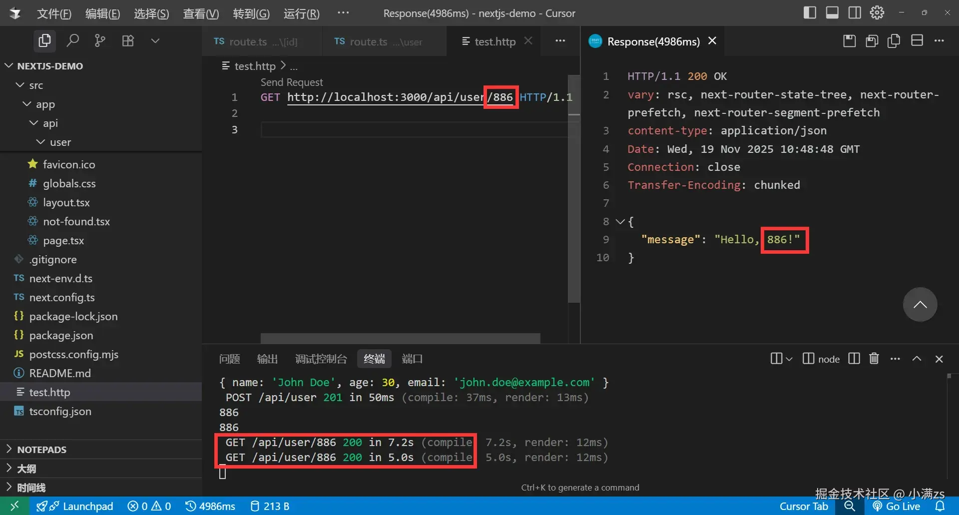Screen dimensions: 959x515
Task: Open favicon.ico in the explorer
Action: (x=101, y=164)
